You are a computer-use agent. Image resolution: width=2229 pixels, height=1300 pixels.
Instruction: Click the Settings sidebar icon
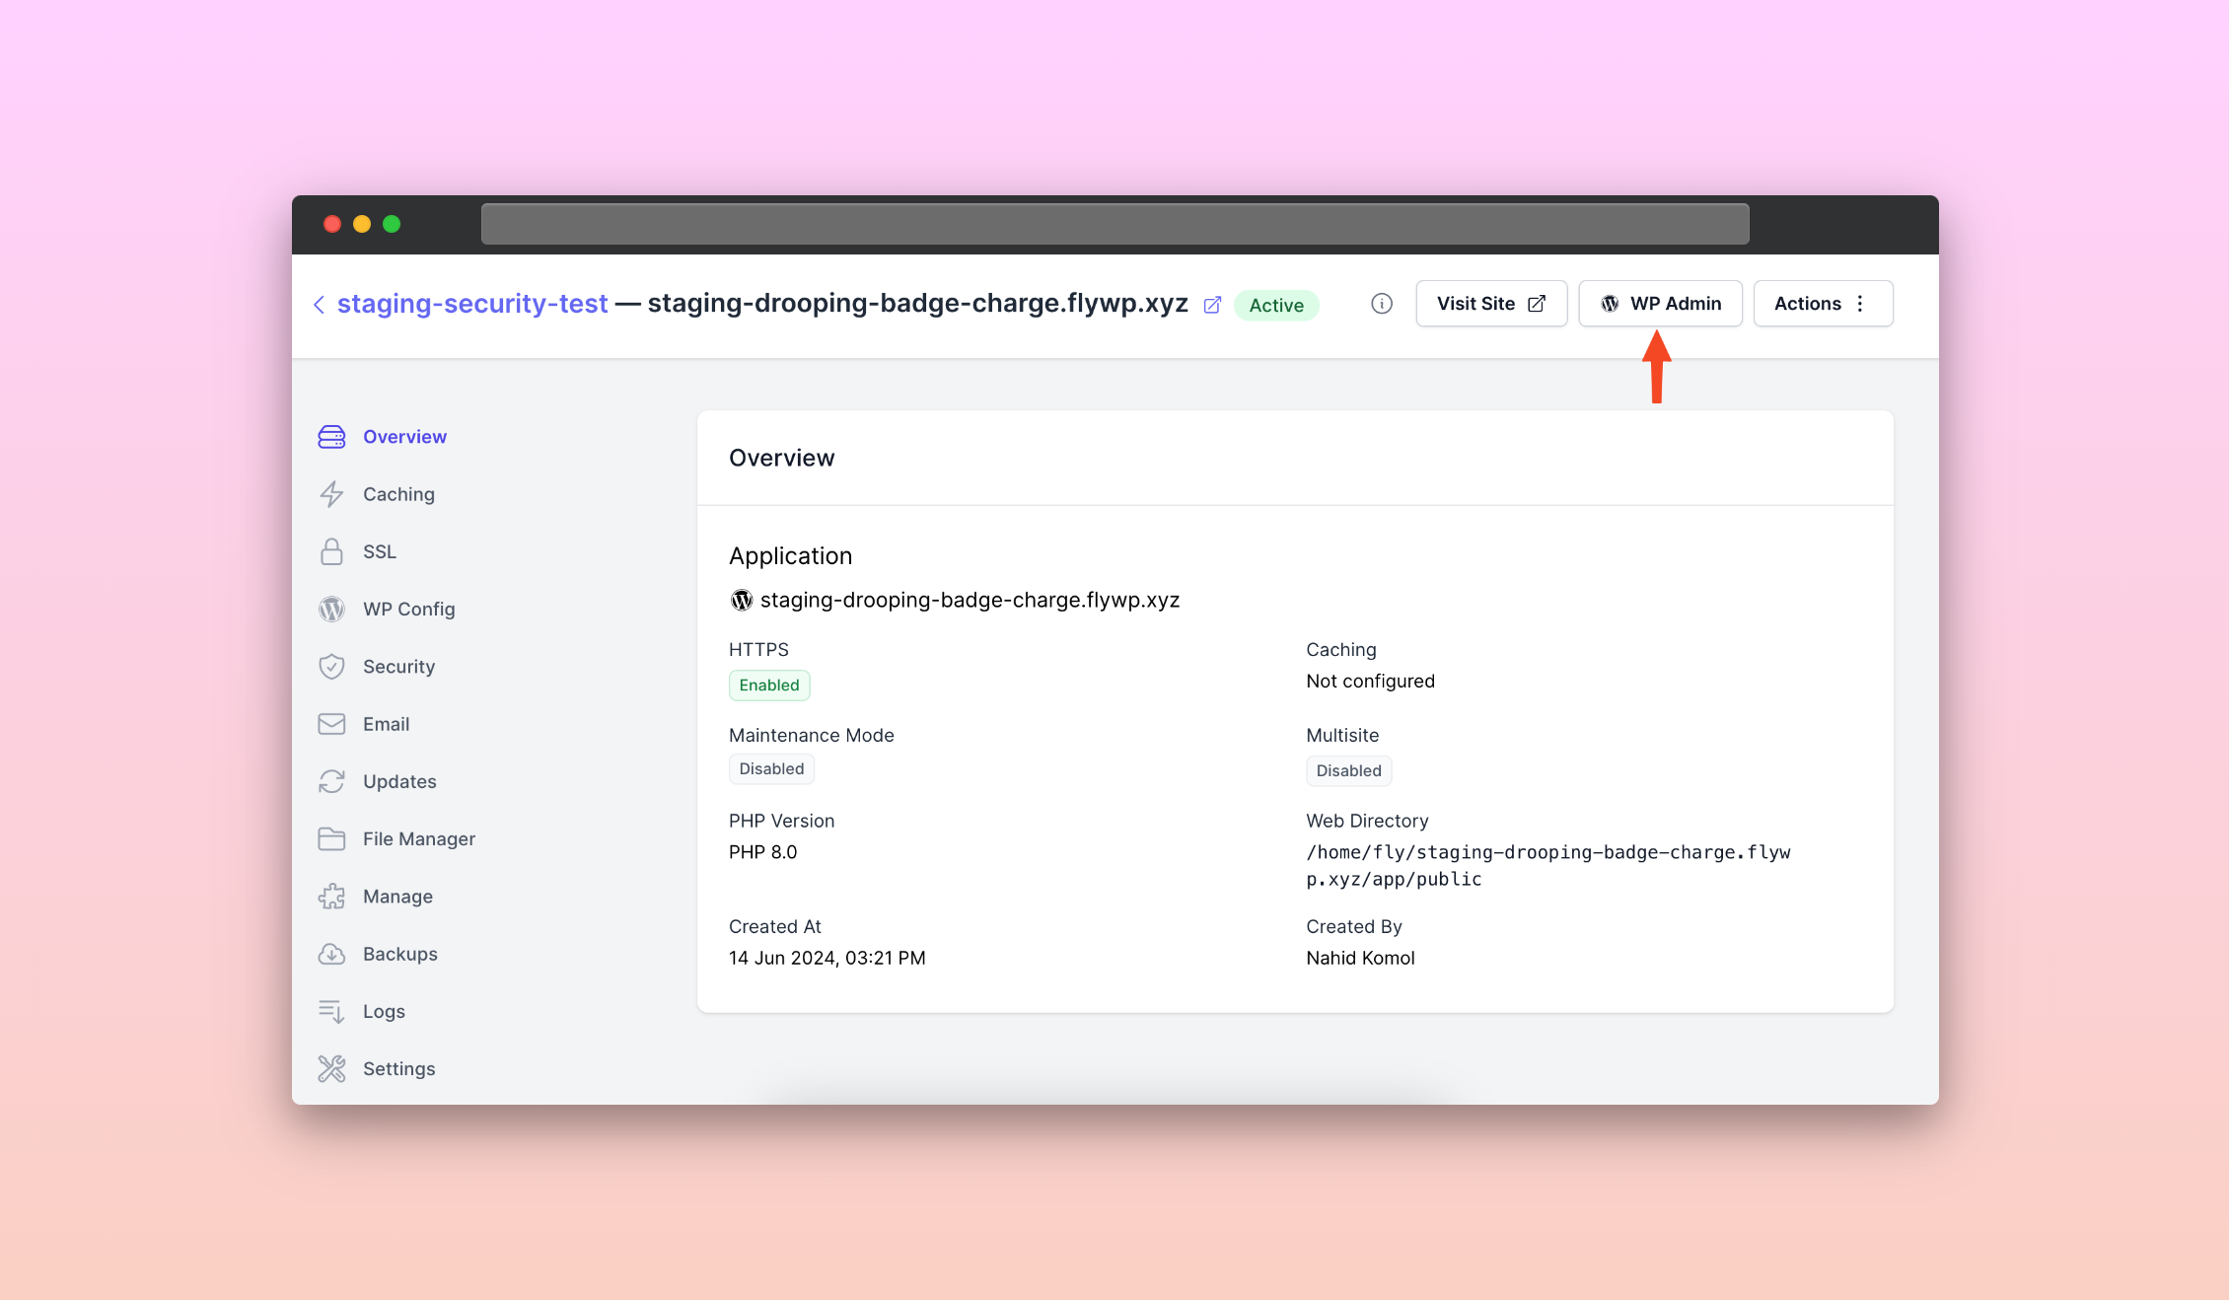pos(331,1068)
